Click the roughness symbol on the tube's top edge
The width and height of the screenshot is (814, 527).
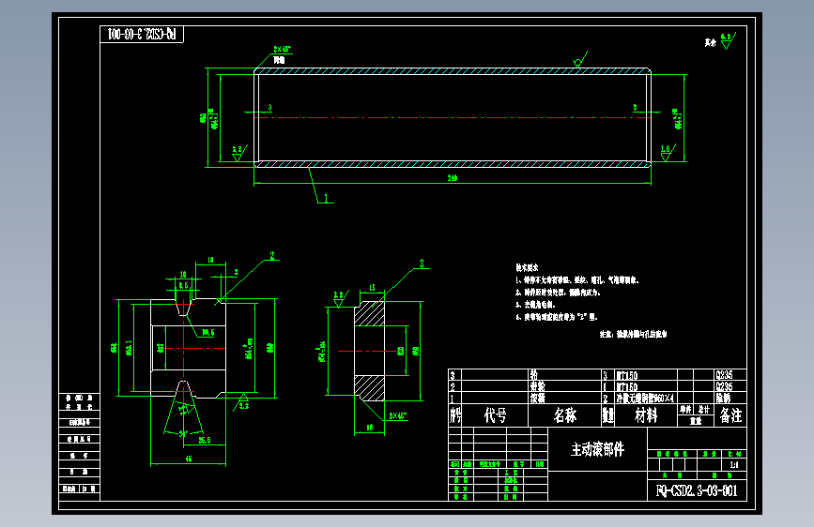580,59
